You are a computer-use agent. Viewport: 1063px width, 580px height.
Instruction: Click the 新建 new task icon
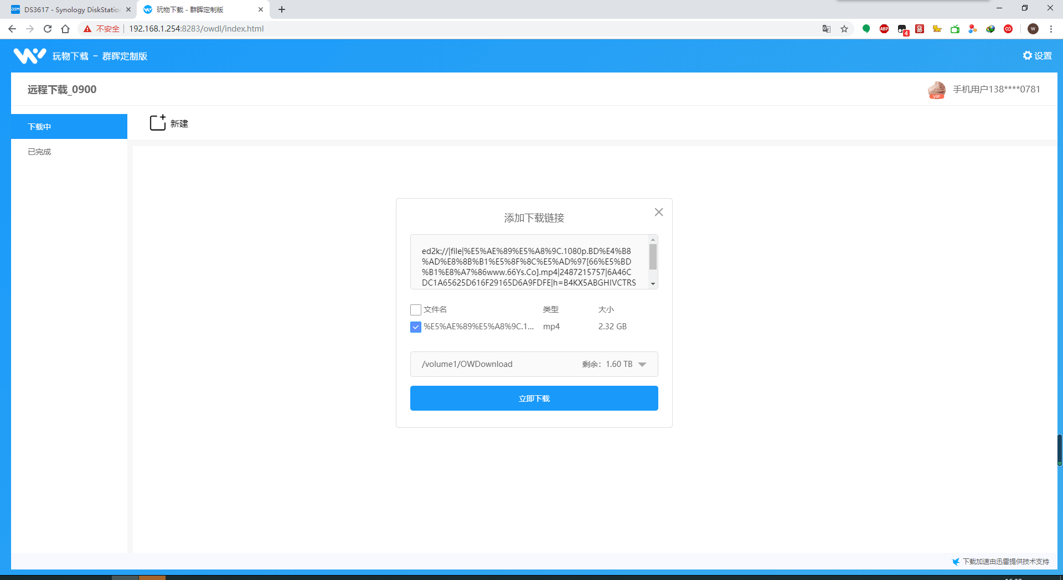pyautogui.click(x=158, y=122)
